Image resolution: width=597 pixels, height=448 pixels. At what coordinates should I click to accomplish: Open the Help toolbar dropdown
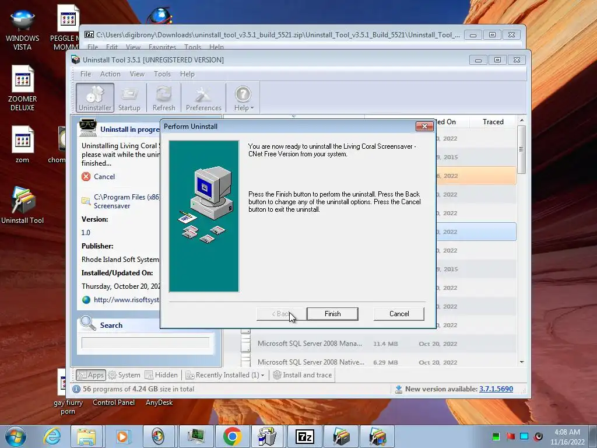[x=243, y=98]
